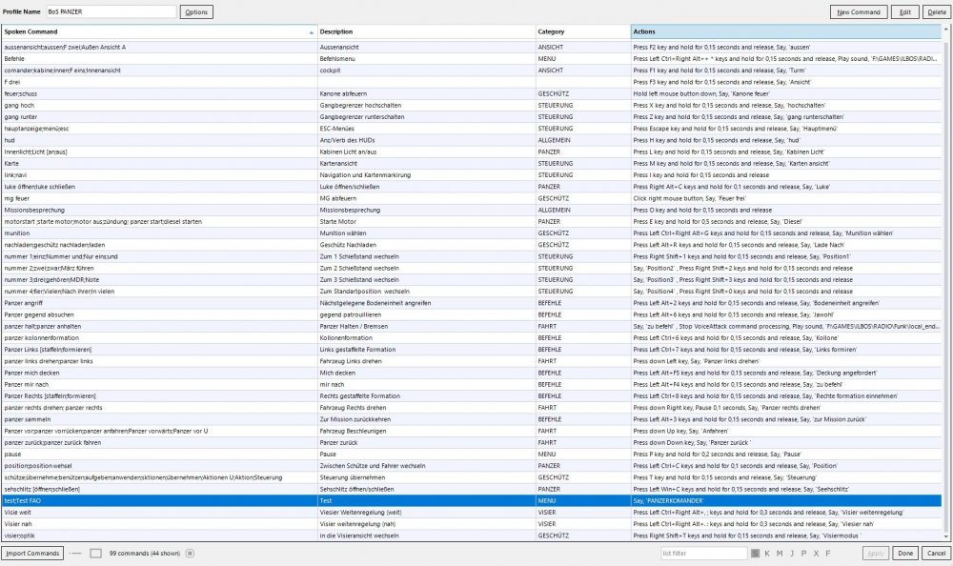
Task: Toggle the J joystick filter icon
Action: [791, 553]
